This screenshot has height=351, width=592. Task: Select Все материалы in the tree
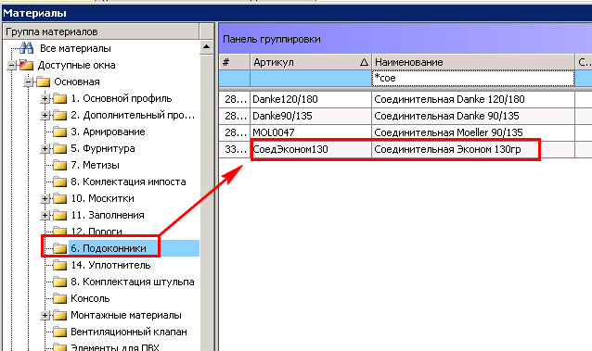[75, 48]
